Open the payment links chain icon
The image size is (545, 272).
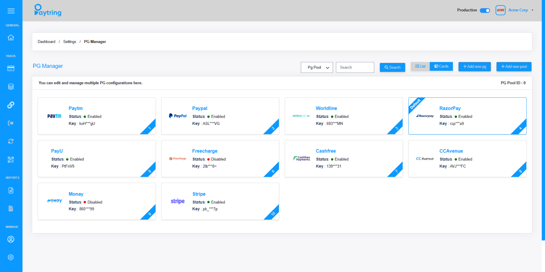point(11,105)
